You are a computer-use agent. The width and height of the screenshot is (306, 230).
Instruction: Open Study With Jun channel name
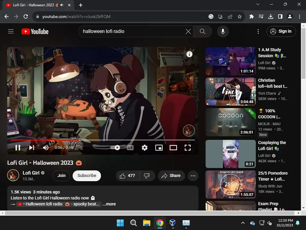(270, 186)
